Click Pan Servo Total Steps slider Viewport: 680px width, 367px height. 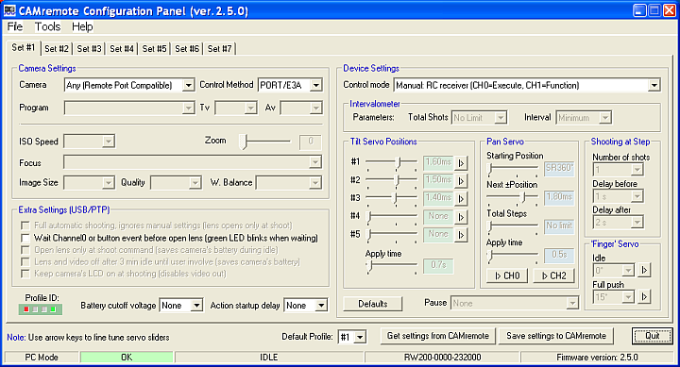513,226
